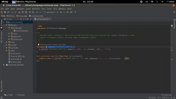The image size is (176, 99).
Task: Click the Open folder toolbar icon
Action: click(x=2, y=12)
